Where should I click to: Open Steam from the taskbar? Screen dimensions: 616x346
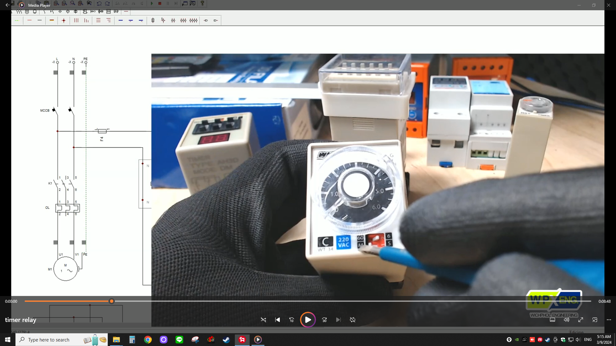pos(226,340)
